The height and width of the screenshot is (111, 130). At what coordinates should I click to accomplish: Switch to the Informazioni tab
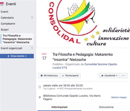(x=60, y=107)
